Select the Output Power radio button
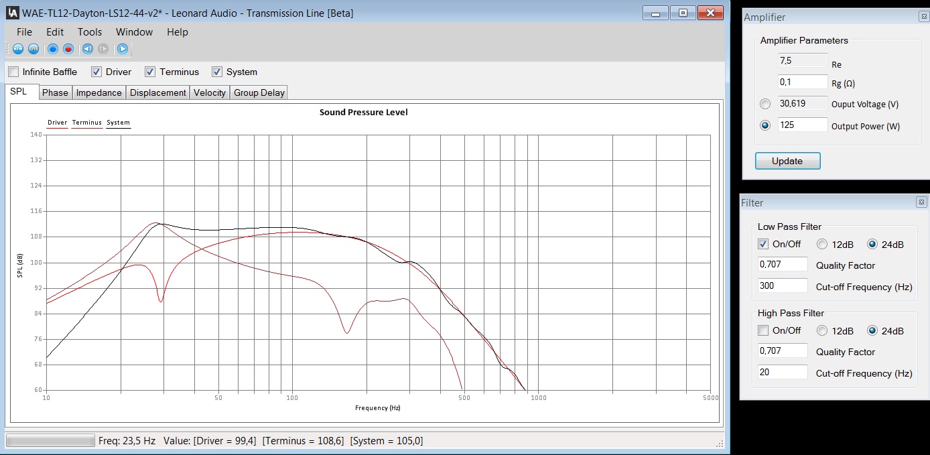 point(765,125)
